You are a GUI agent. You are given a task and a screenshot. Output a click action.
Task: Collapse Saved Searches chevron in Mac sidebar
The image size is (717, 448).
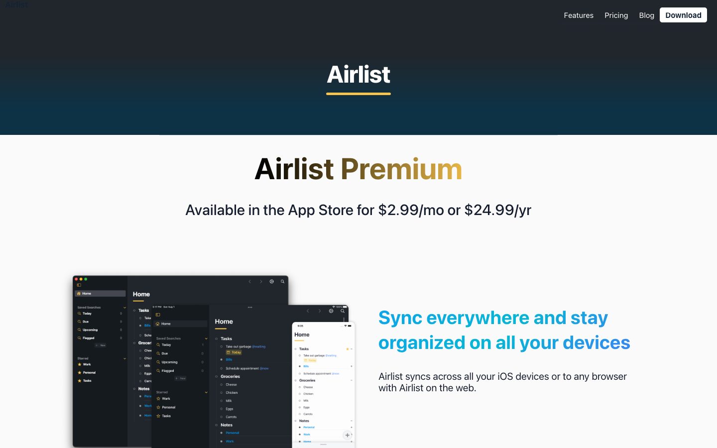(x=124, y=308)
